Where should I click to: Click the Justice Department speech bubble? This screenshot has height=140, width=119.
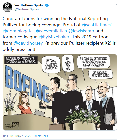(x=51, y=65)
